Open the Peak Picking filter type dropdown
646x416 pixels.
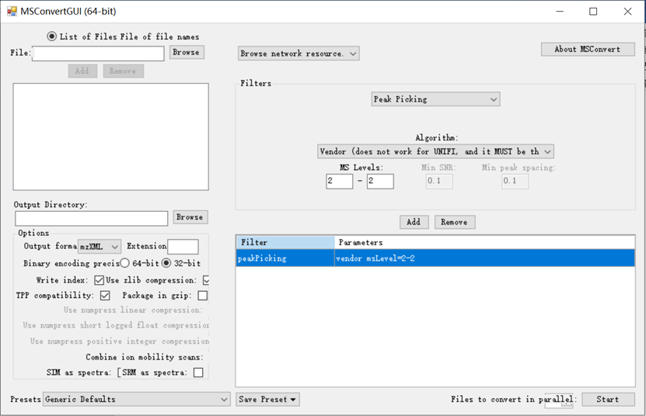435,99
